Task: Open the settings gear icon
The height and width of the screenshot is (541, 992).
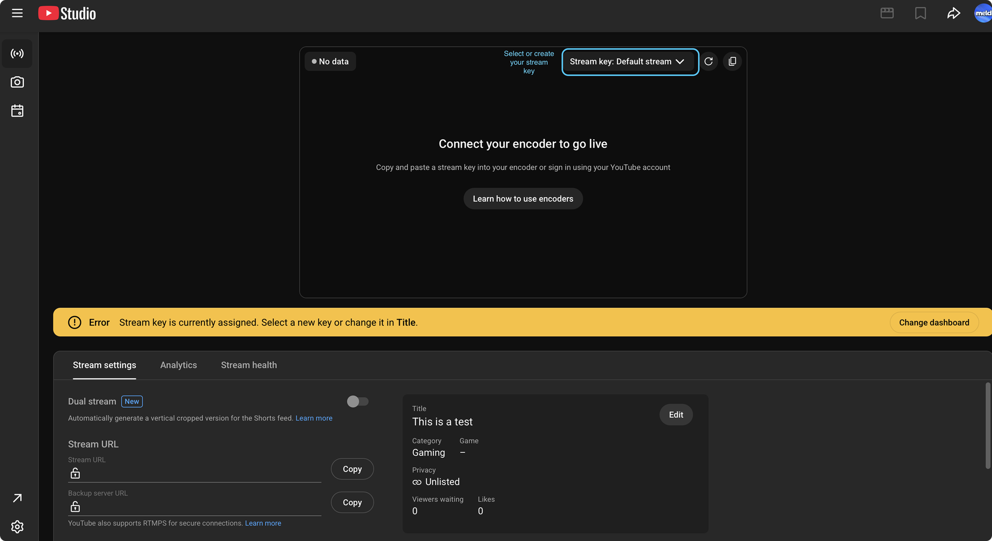Action: [17, 526]
